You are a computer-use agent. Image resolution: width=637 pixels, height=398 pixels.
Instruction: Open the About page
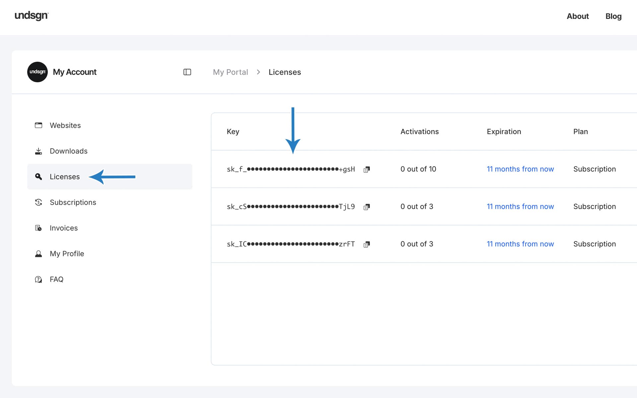(577, 16)
